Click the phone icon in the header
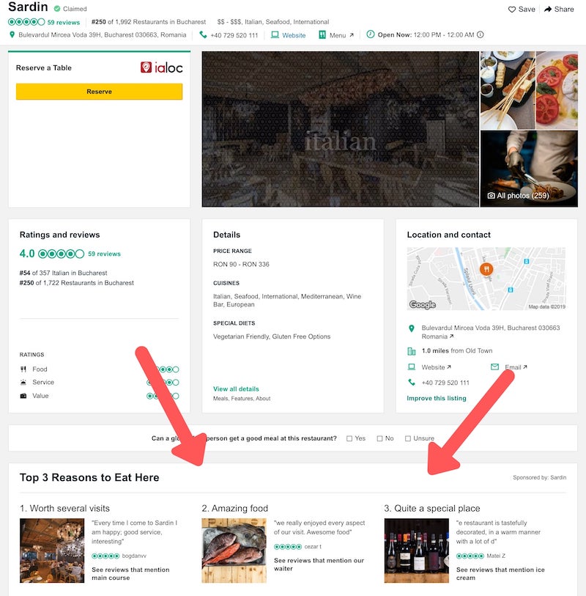 [203, 35]
